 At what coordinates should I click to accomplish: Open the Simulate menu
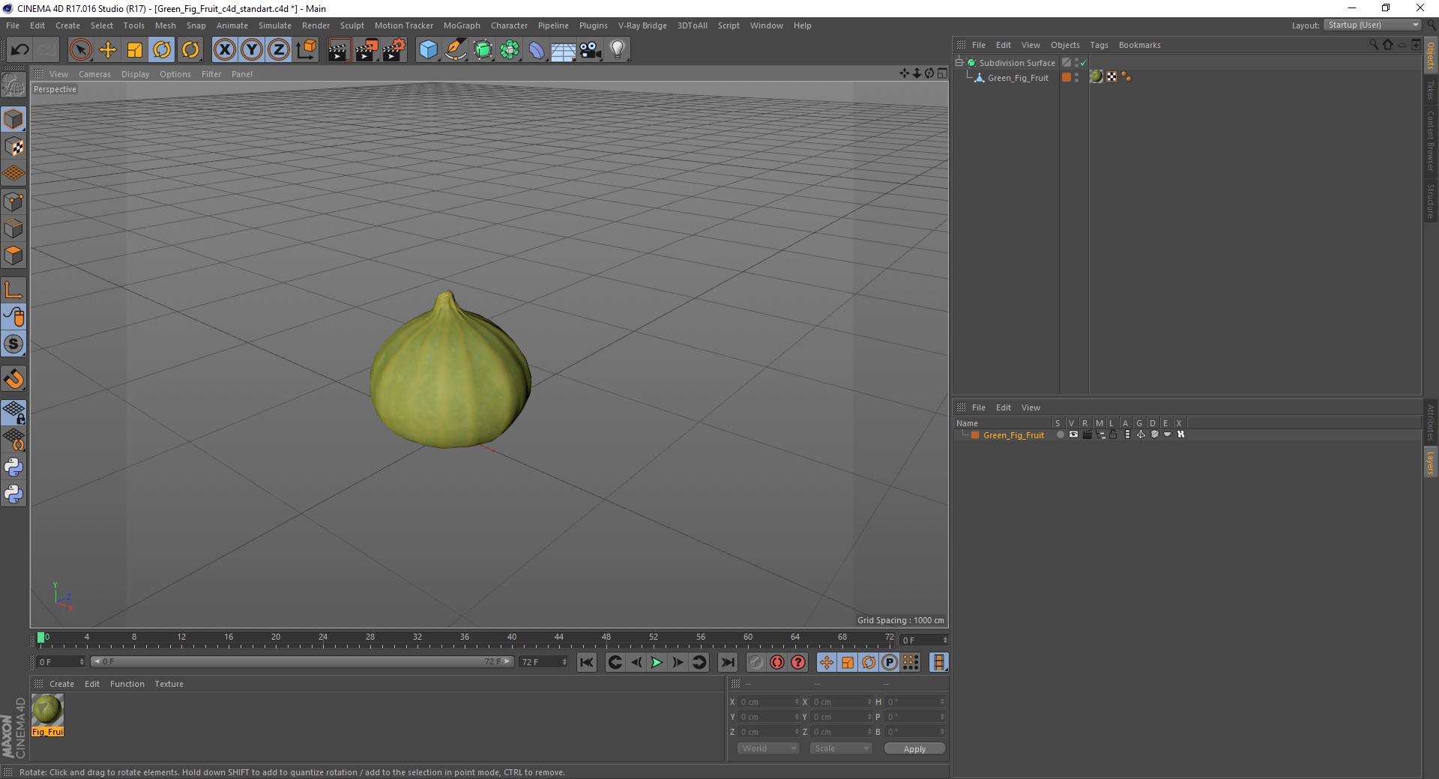tap(275, 25)
